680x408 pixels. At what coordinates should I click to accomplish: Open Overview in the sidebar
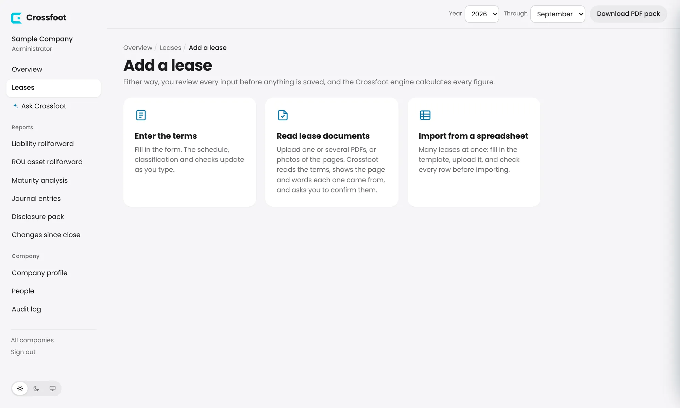point(53,69)
